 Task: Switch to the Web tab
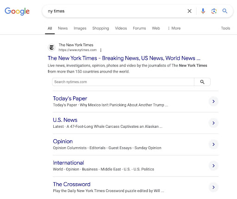(x=156, y=28)
